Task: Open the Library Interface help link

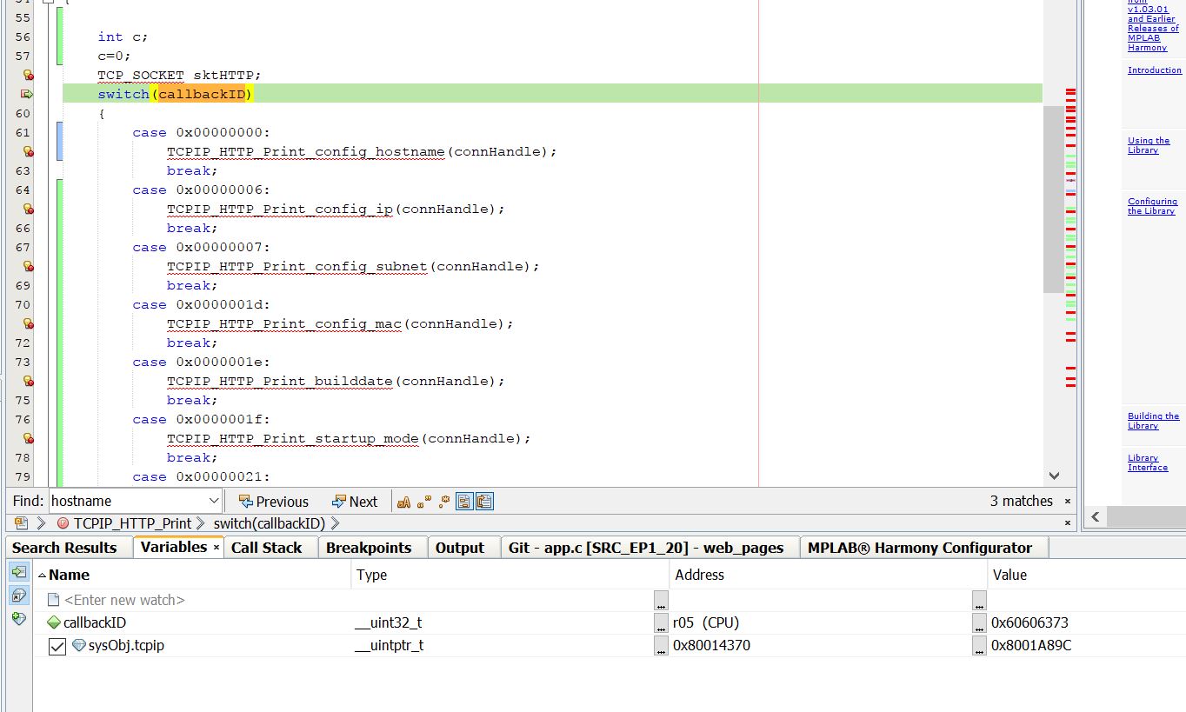Action: pyautogui.click(x=1148, y=462)
